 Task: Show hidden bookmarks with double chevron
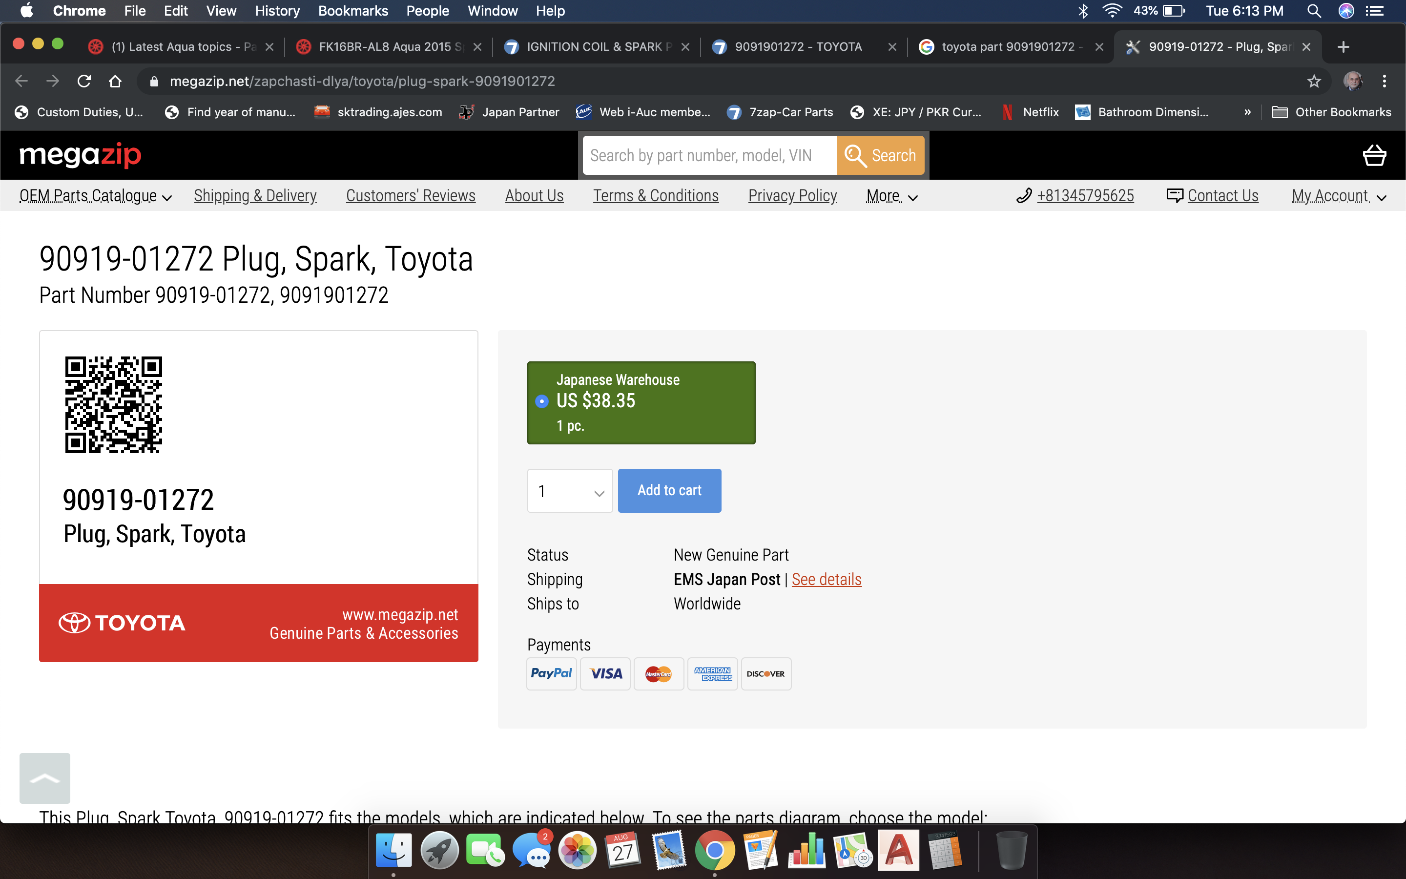pos(1247,112)
